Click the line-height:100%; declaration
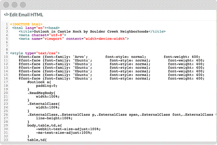 pyautogui.click(x=54, y=118)
